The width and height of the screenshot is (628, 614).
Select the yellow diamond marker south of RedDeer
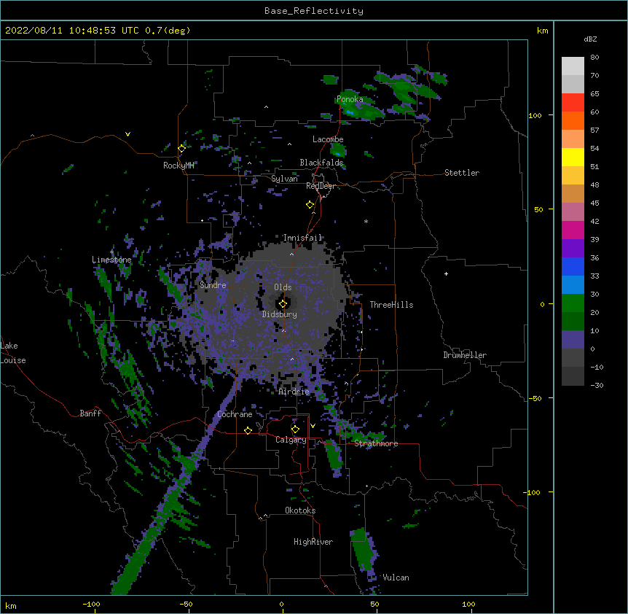pos(310,205)
